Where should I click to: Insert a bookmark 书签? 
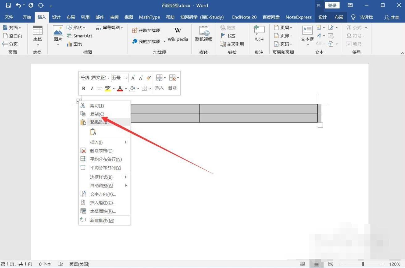pyautogui.click(x=228, y=36)
